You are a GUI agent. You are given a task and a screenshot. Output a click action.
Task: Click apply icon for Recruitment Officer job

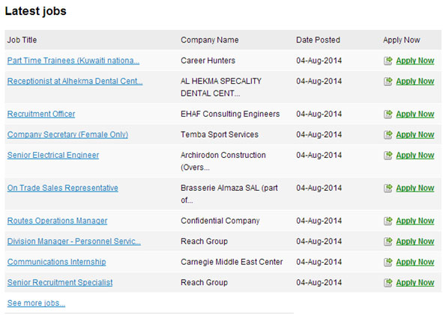coord(388,114)
